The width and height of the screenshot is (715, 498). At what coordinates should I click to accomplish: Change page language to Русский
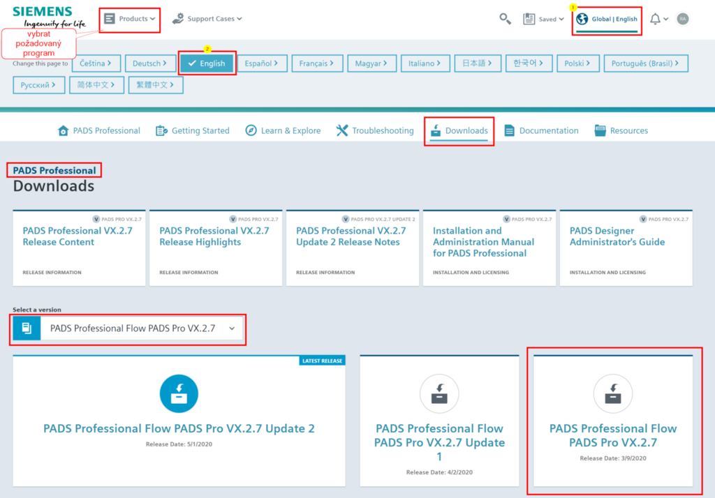39,85
